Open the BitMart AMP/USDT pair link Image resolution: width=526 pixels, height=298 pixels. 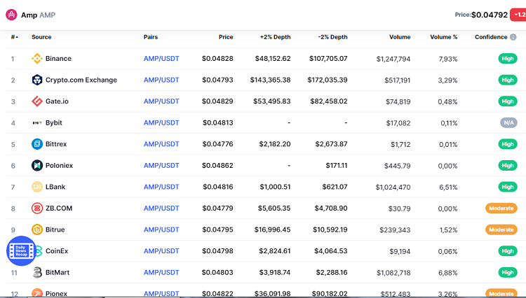pos(161,272)
